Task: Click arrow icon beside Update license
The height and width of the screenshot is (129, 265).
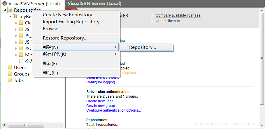Action: (152, 21)
